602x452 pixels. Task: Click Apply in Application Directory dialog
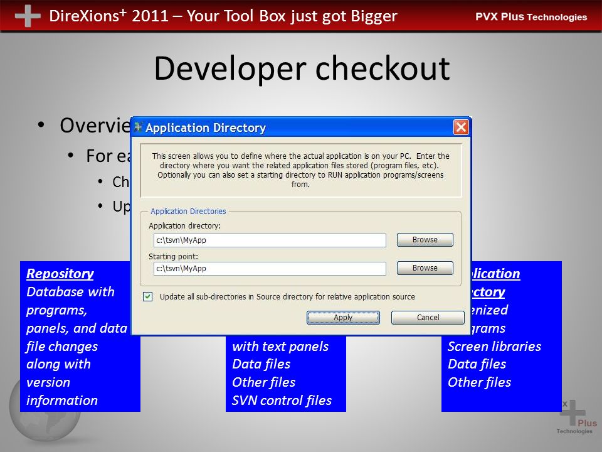343,318
